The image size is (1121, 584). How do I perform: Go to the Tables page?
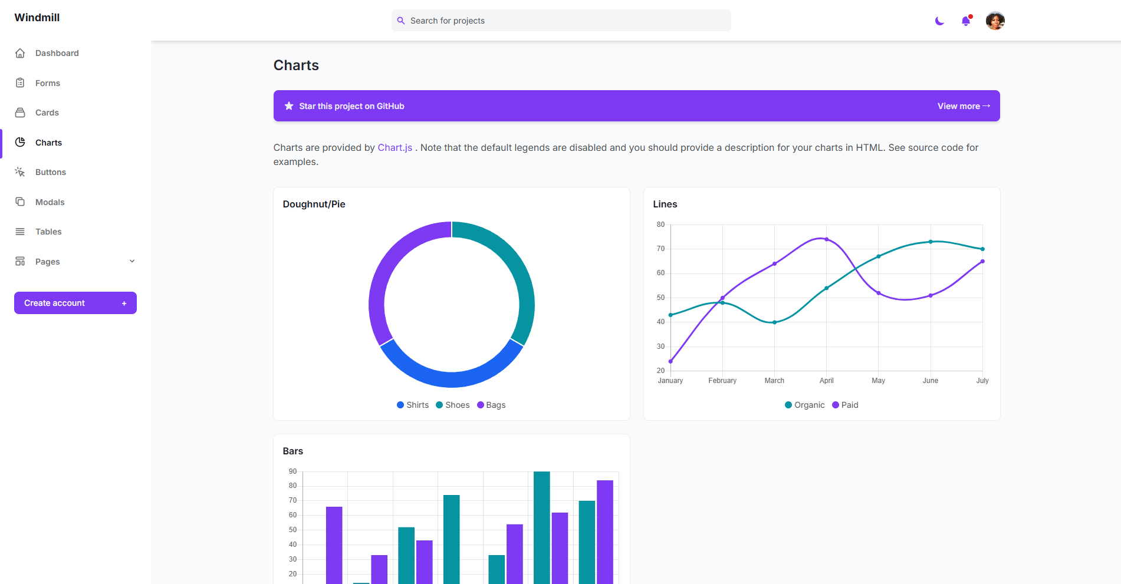click(x=48, y=232)
